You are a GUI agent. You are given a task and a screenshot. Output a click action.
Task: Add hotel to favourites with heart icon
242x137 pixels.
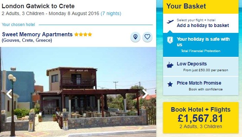(147, 37)
